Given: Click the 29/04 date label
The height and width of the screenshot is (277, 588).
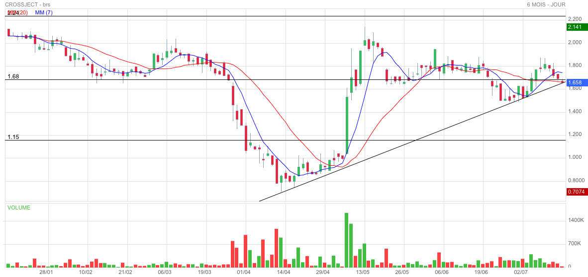Looking at the screenshot, I should tap(323, 272).
